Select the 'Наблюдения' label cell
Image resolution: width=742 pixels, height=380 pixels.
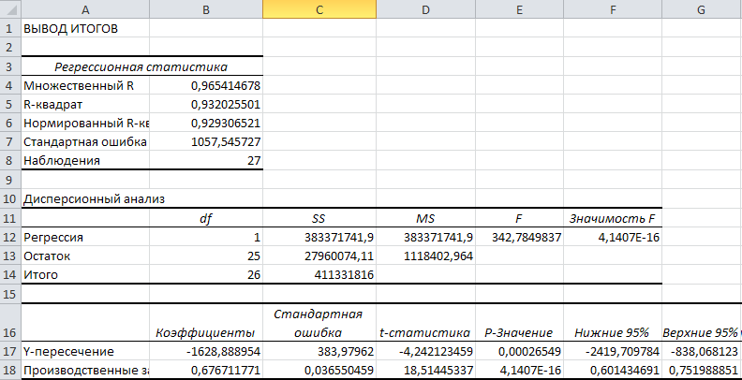(85, 161)
